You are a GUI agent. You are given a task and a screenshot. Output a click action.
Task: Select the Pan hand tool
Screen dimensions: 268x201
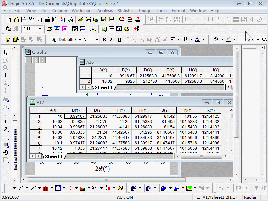[6, 152]
